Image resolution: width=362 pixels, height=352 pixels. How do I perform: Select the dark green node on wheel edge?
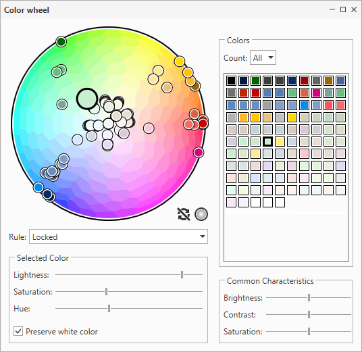[61, 42]
